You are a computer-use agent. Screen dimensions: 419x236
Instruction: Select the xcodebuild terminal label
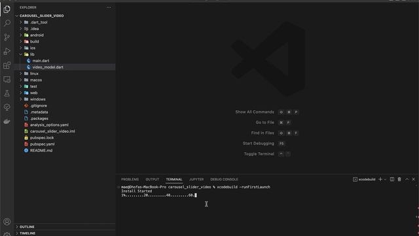(364, 179)
